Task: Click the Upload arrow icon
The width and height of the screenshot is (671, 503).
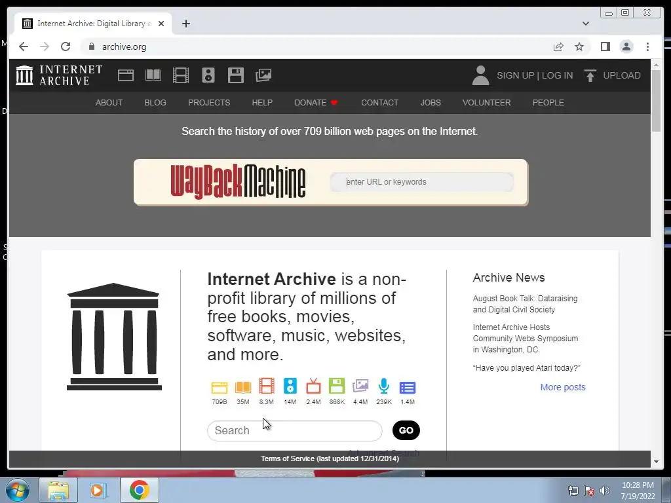Action: pos(590,75)
